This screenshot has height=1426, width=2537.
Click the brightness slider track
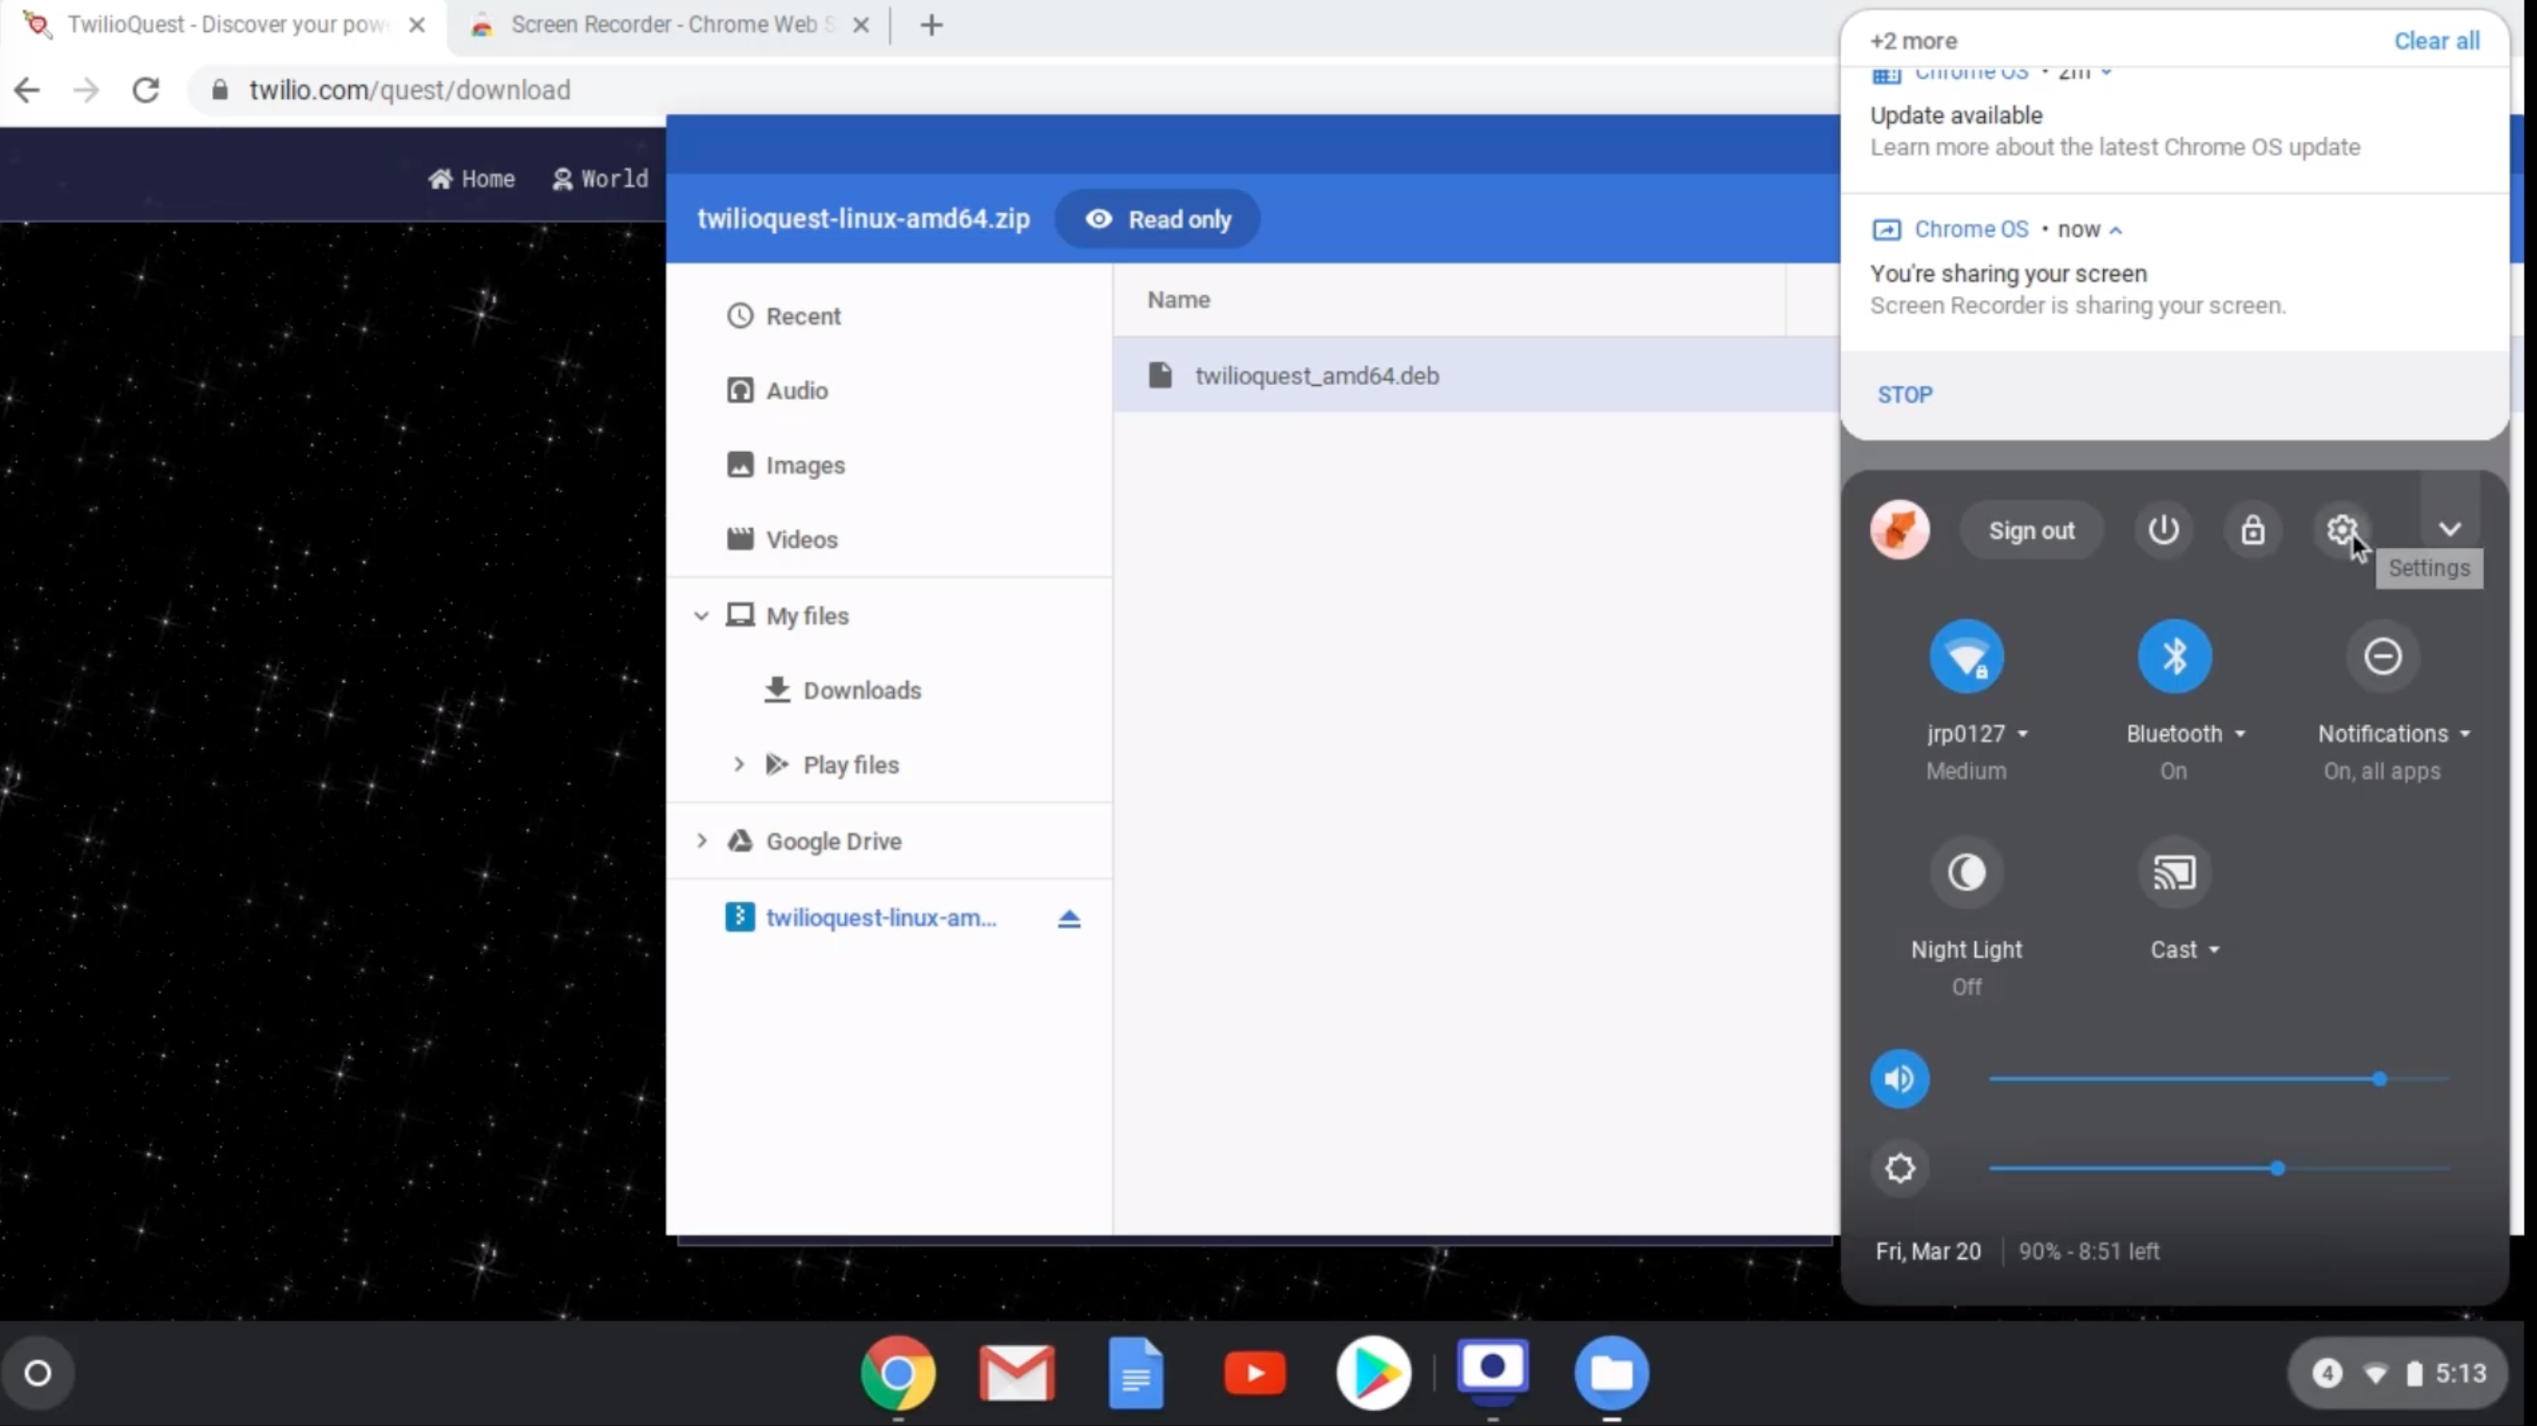coord(2219,1169)
